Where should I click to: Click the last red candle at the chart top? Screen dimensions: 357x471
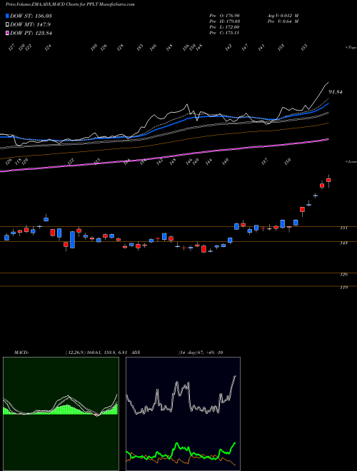328,181
